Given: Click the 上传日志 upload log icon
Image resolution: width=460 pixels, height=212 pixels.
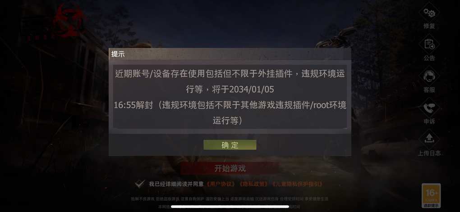Looking at the screenshot, I should click(x=429, y=140).
